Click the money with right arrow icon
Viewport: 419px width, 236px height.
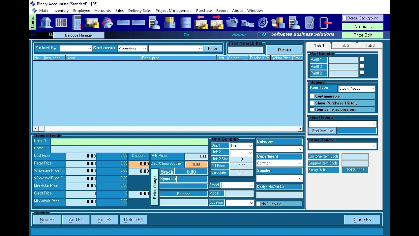216,22
